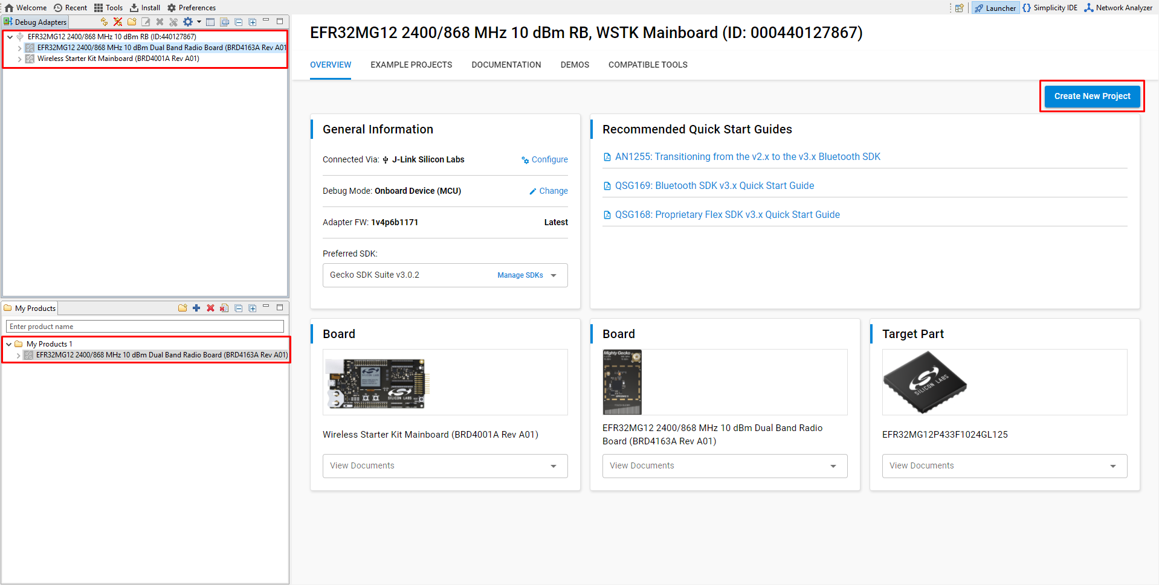Open Preferences from top toolbar

(192, 8)
